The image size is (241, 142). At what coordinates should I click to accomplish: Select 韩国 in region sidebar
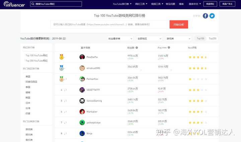(x=28, y=98)
